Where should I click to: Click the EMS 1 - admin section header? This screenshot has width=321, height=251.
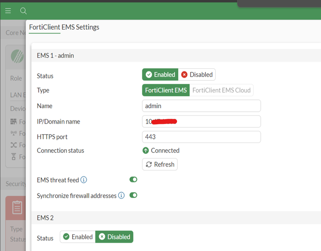[176, 55]
